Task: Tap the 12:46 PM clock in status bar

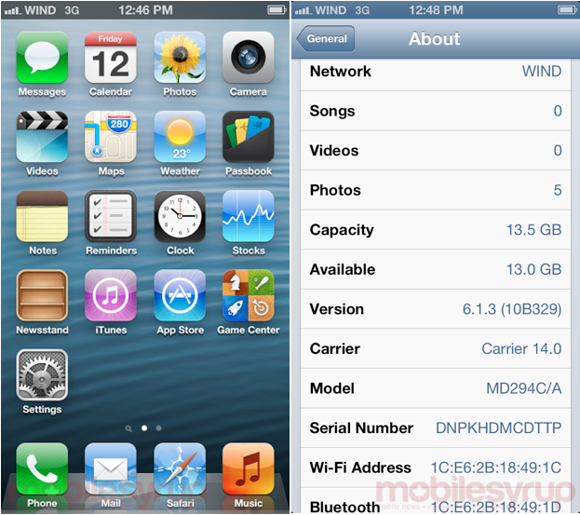Action: pos(145,10)
